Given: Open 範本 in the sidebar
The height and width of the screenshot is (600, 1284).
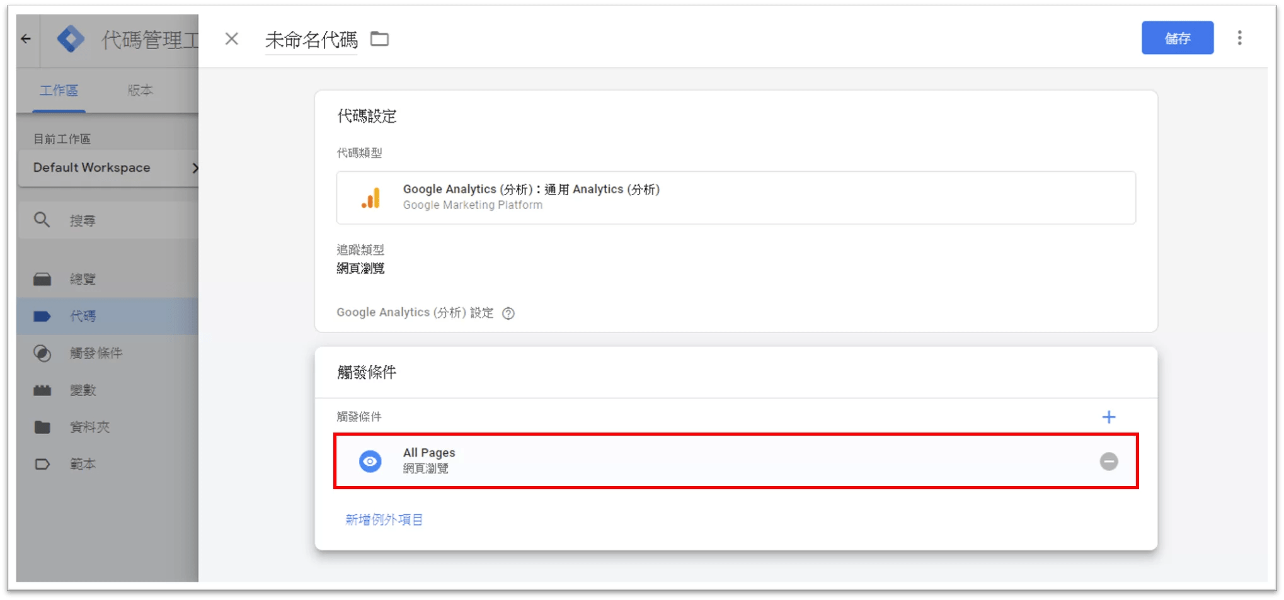Looking at the screenshot, I should pyautogui.click(x=108, y=465).
